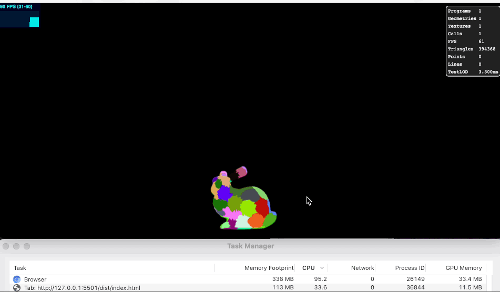The height and width of the screenshot is (292, 500).
Task: Click the 33.6 CPU value
Action: coord(320,288)
